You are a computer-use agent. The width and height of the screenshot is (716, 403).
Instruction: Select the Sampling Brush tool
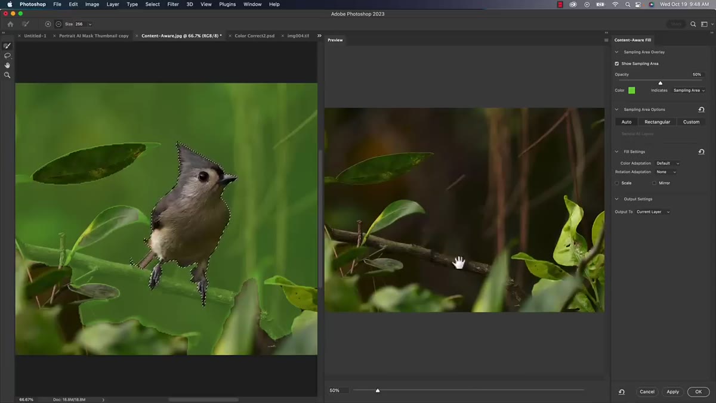(7, 46)
